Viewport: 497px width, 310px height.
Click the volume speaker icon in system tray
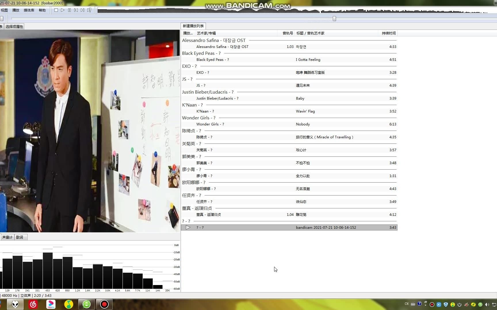point(487,305)
